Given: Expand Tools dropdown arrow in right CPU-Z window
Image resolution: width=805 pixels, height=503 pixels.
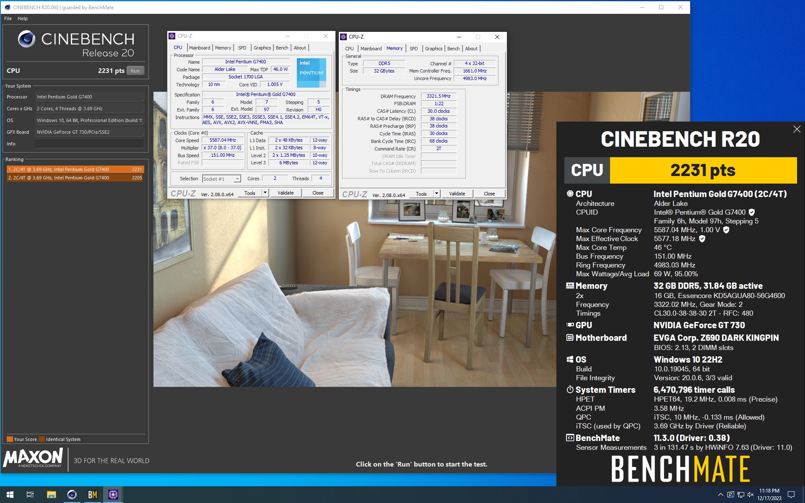Looking at the screenshot, I should point(436,194).
